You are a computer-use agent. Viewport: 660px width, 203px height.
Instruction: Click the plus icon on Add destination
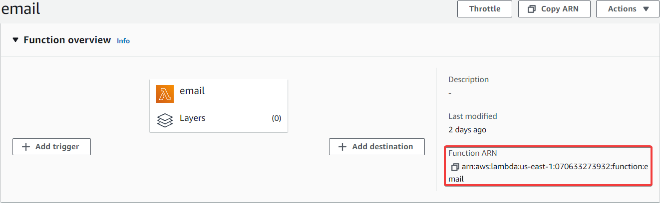tap(342, 147)
